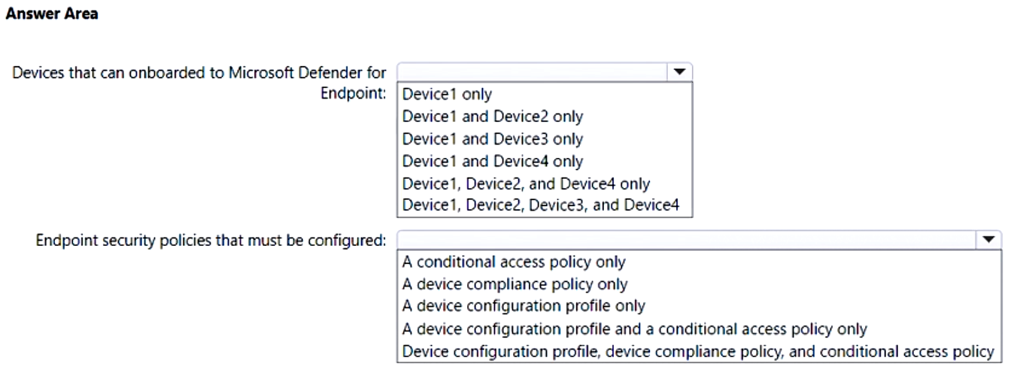Select "A device compliance policy only"
The image size is (1023, 382).
pyautogui.click(x=515, y=284)
